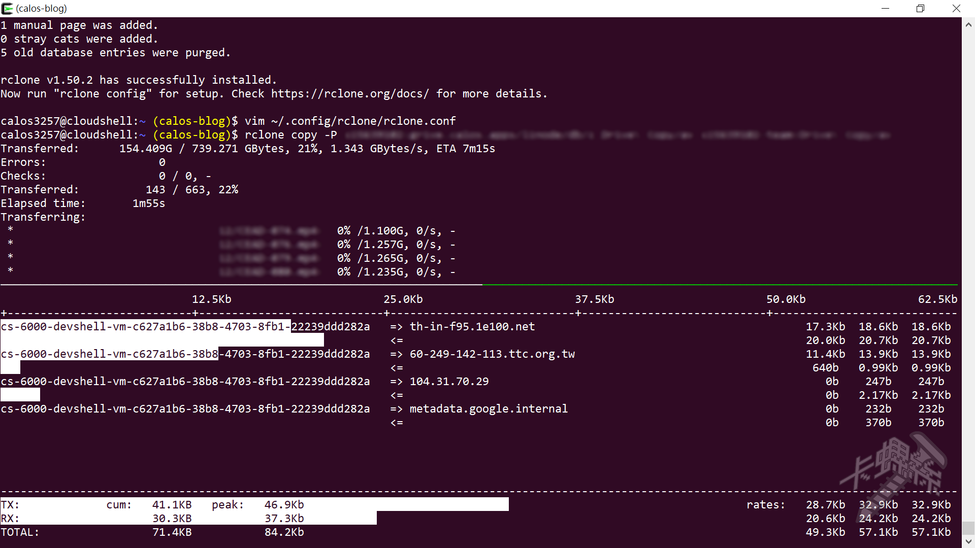Click the 'Elapsed time:' label
This screenshot has width=975, height=548.
43,203
